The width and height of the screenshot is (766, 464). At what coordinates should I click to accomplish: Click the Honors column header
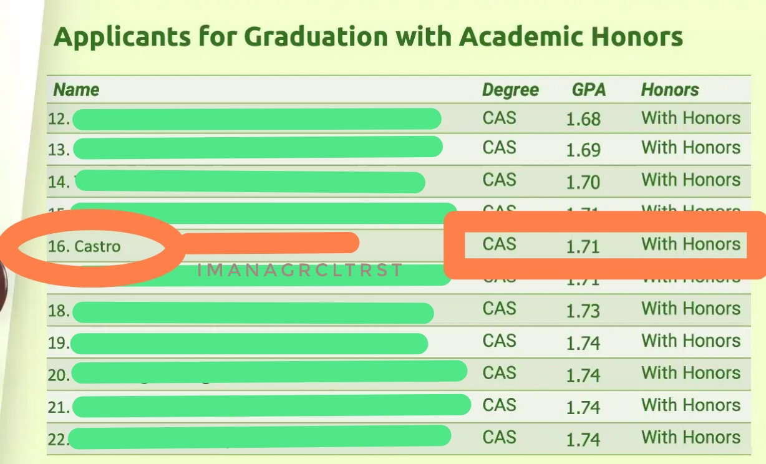coord(670,90)
